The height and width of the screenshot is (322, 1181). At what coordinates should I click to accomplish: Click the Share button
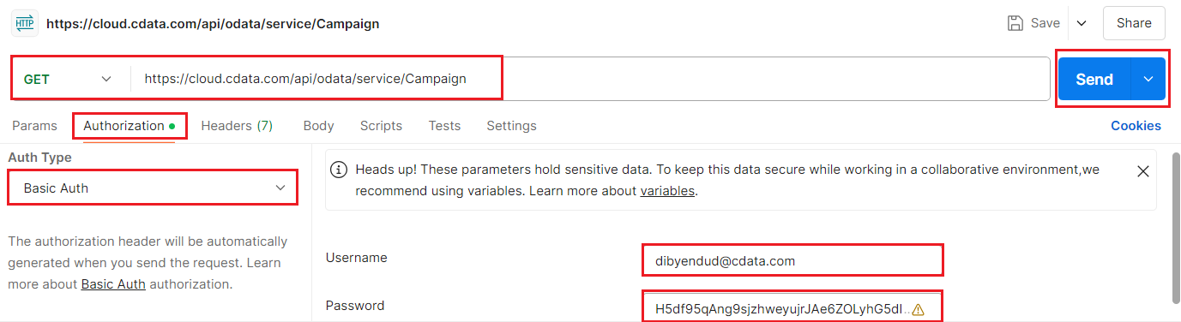[x=1134, y=23]
